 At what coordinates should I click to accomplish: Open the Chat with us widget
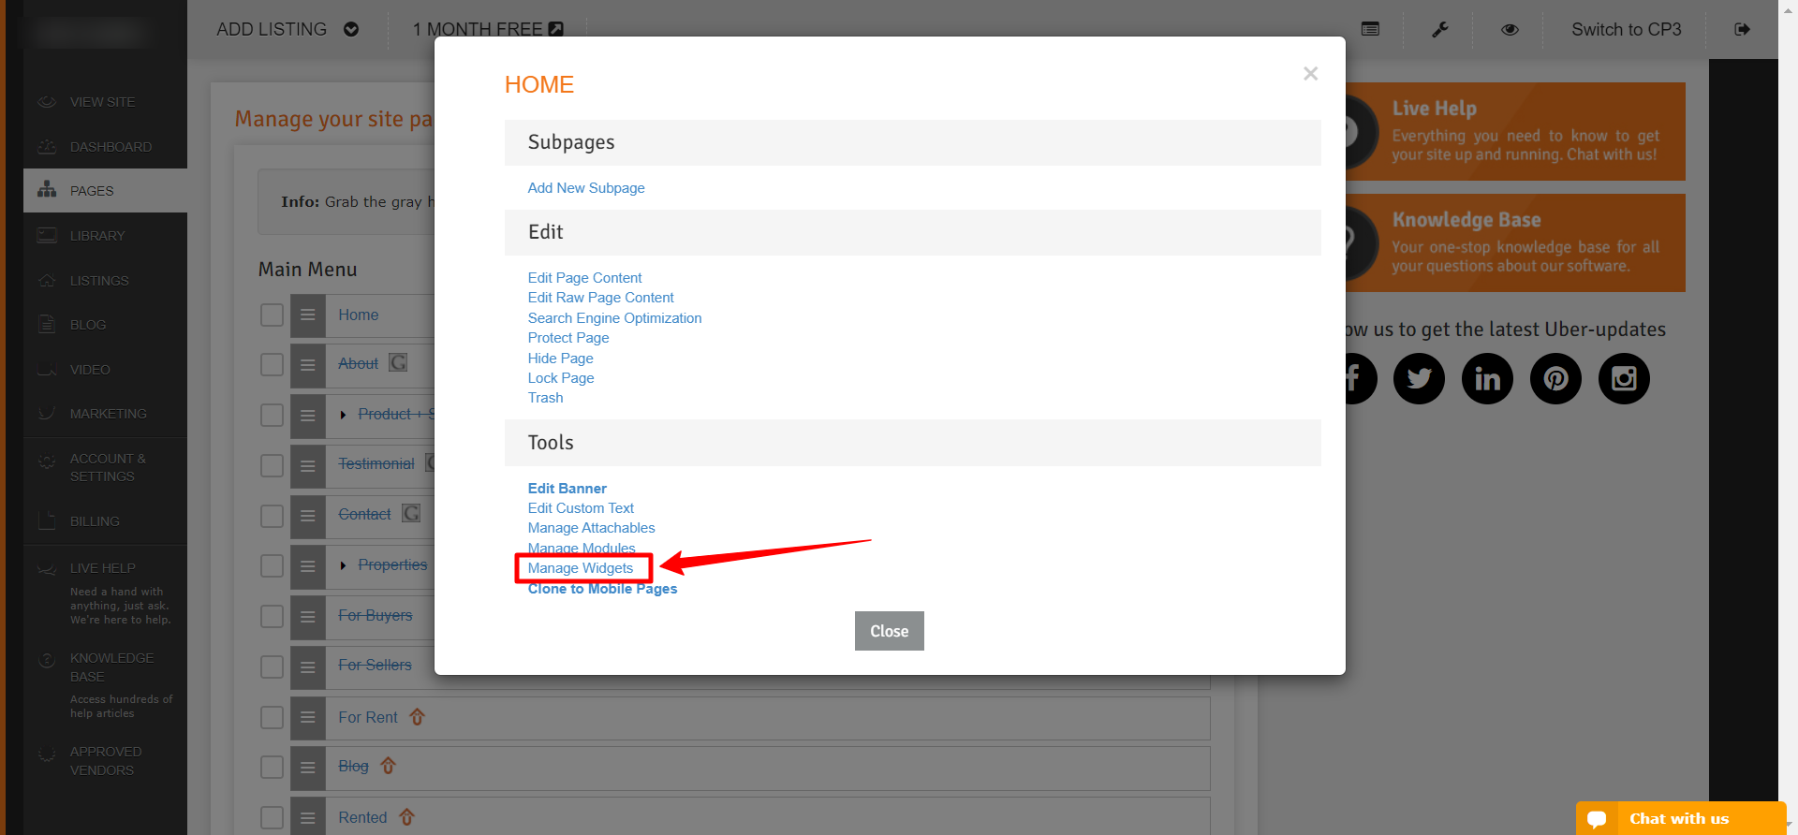point(1681,818)
